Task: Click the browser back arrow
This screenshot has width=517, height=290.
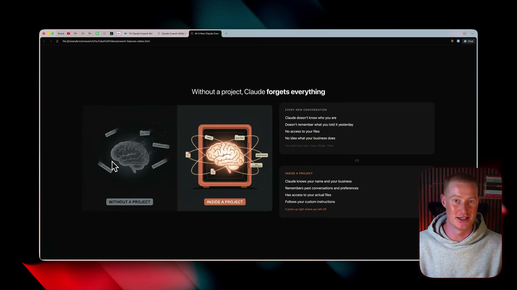Action: click(x=44, y=41)
